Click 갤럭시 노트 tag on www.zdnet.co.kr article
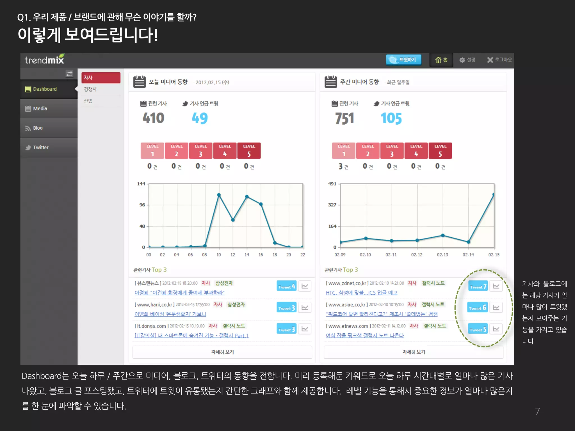 pos(433,283)
